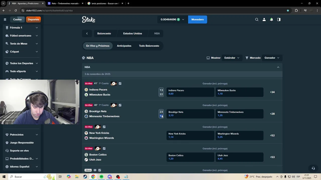321x180 pixels.
Task: Click the back arrow in breadcrumb
Action: [x=87, y=33]
